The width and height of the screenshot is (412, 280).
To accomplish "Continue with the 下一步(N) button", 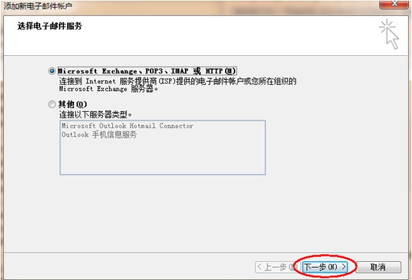I will coord(325,267).
